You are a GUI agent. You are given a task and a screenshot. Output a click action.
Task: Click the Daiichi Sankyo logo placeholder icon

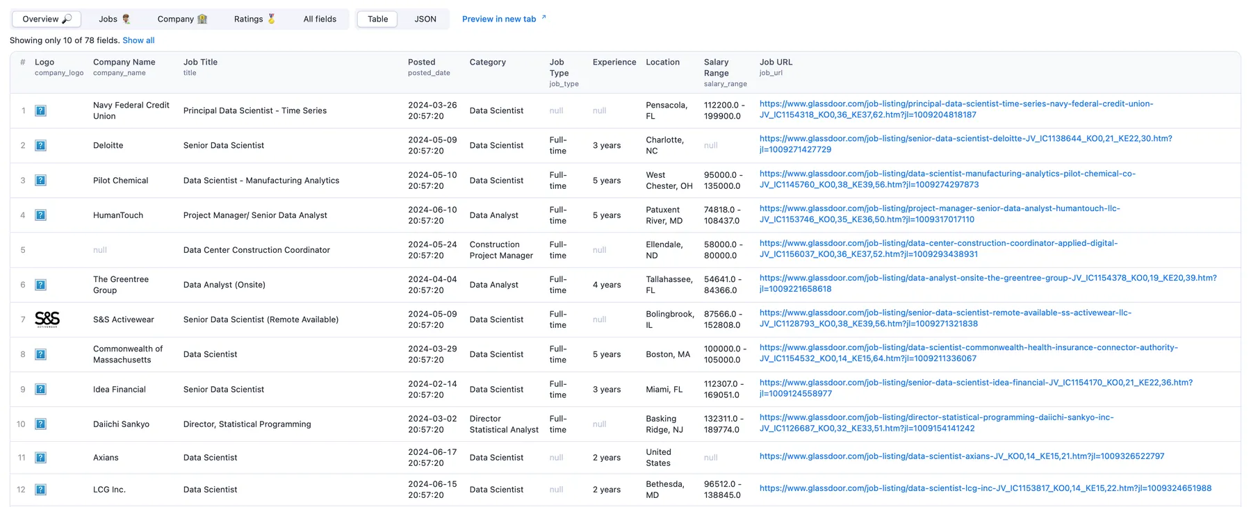(x=41, y=424)
